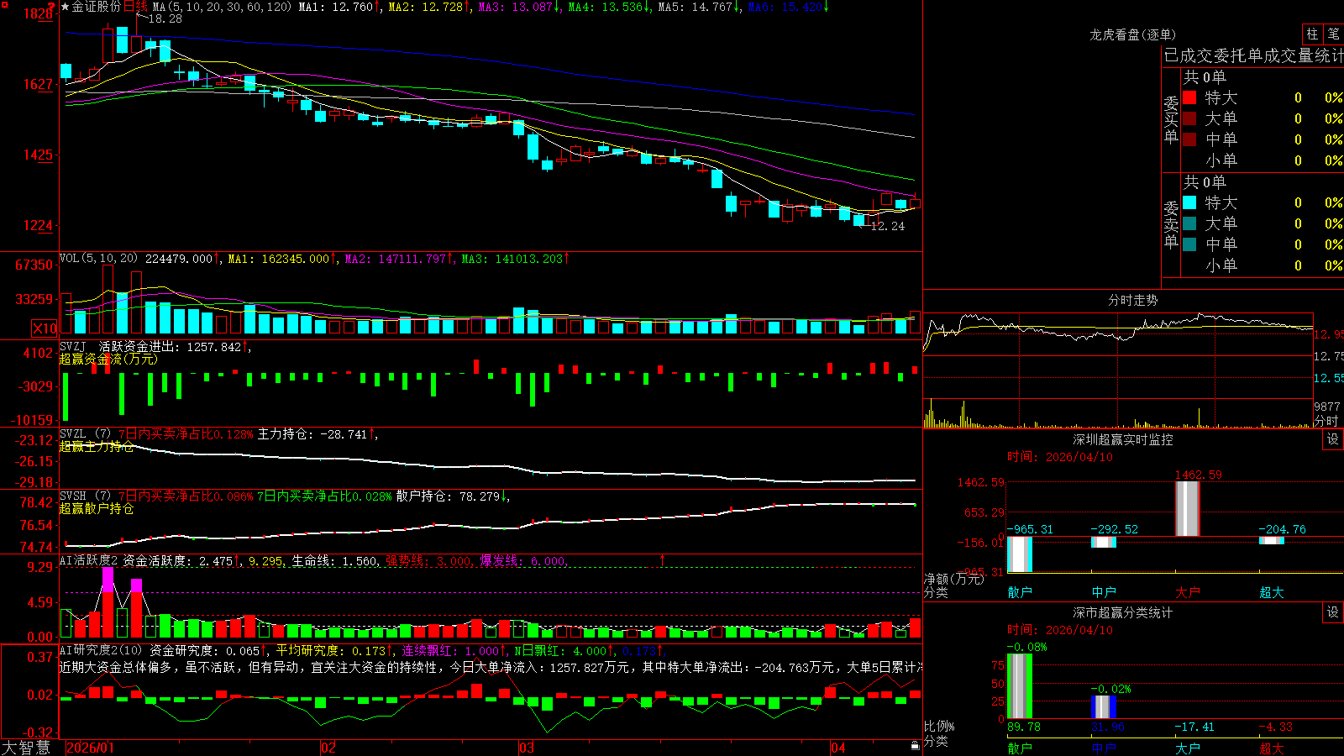Click the dark red 大单 buy-order swatch

pyautogui.click(x=1189, y=118)
